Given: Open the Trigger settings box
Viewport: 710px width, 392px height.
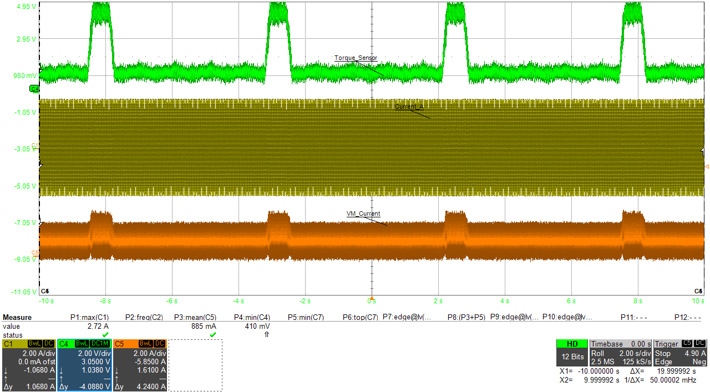Looking at the screenshot, I should point(680,353).
